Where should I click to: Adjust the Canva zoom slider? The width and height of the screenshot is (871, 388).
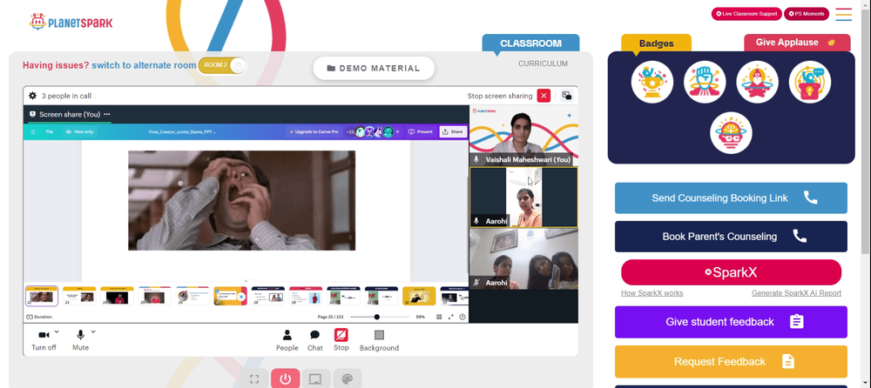tap(380, 317)
